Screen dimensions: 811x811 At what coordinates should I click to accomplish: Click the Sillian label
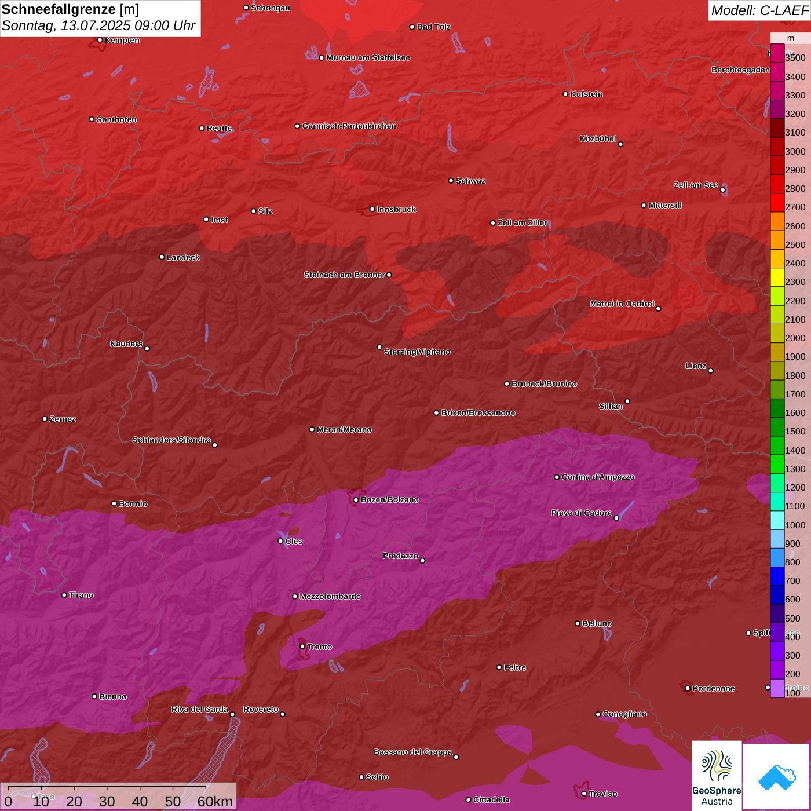tap(611, 406)
